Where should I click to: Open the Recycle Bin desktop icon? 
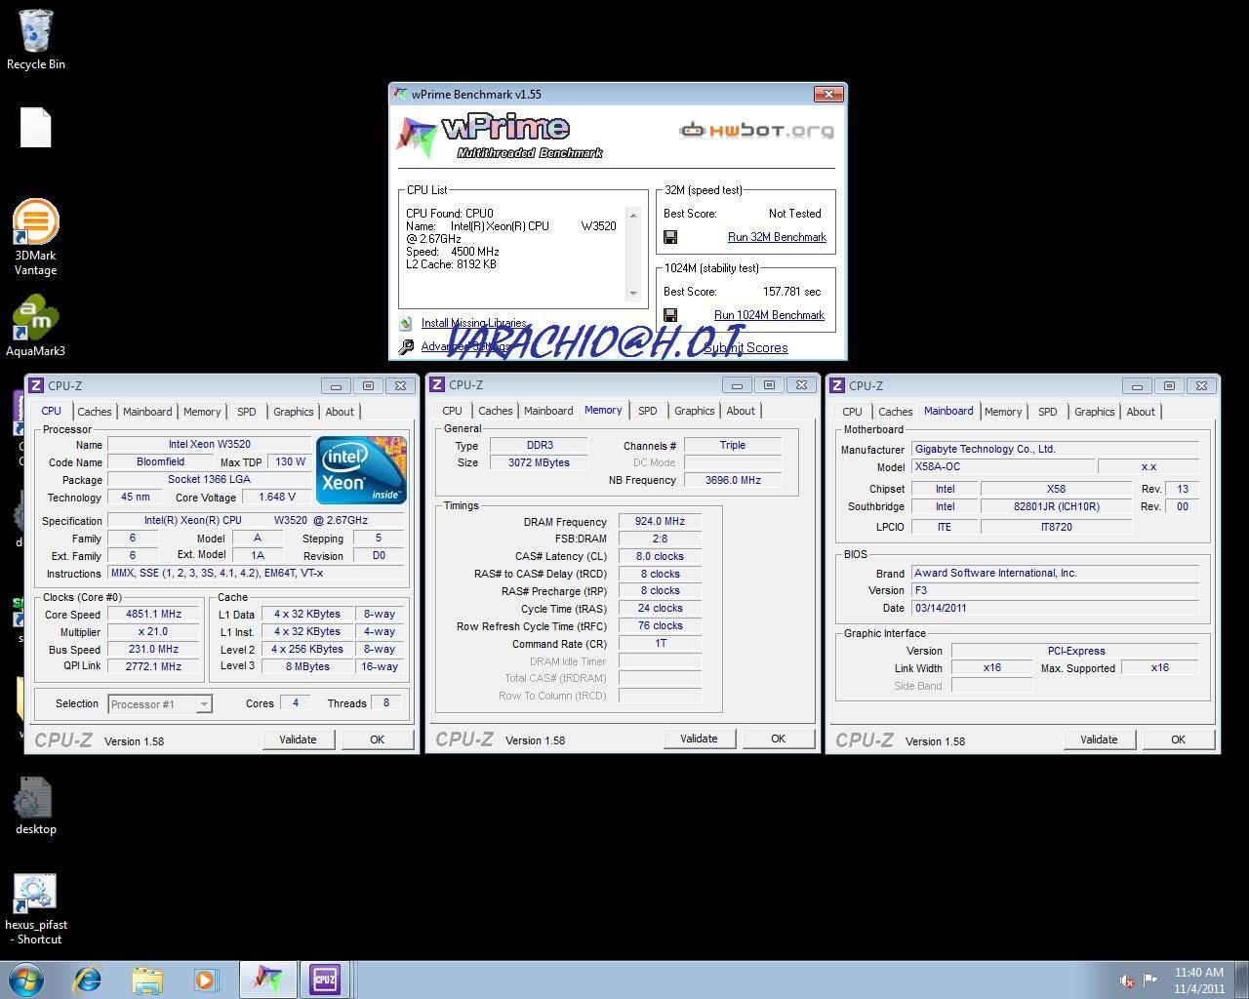(x=35, y=39)
